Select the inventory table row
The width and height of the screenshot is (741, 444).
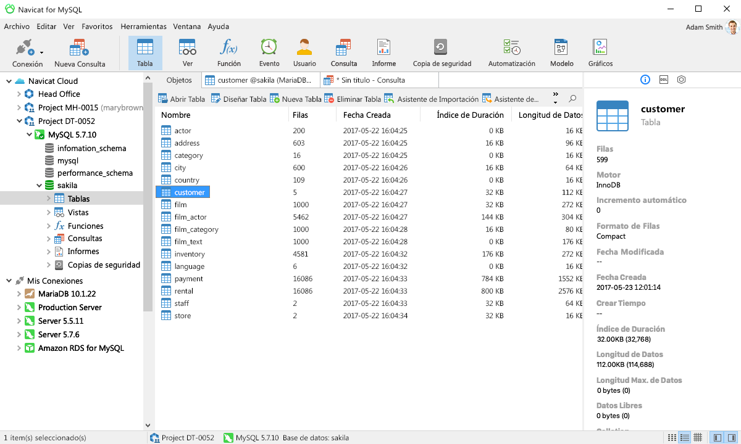tap(369, 254)
